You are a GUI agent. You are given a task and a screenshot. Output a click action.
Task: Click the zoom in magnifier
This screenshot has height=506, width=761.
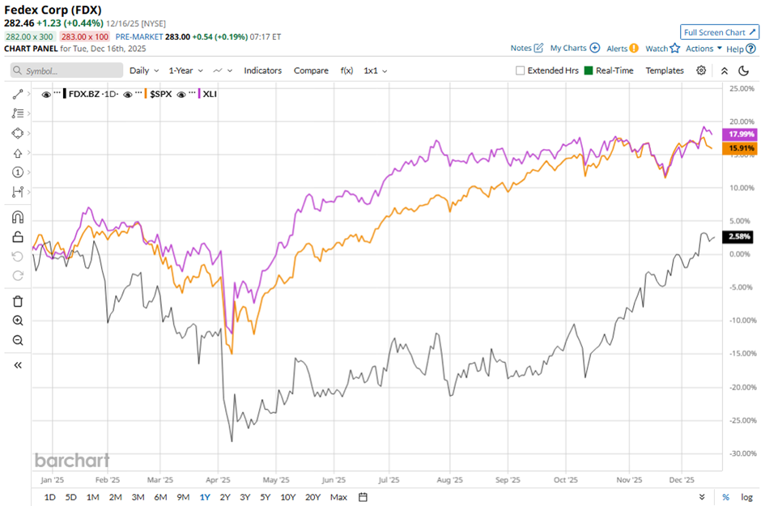18,321
